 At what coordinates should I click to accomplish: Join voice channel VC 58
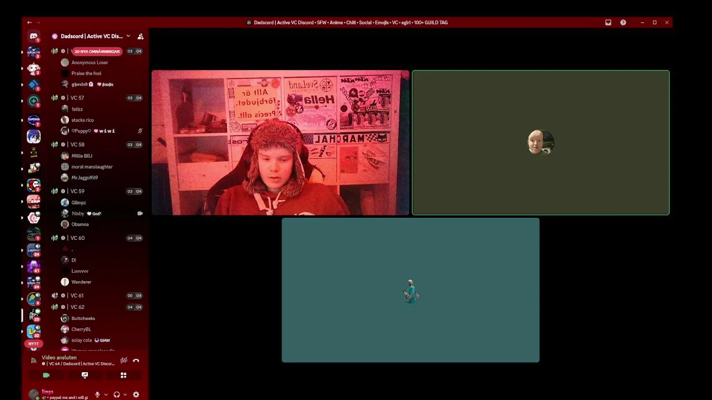[97, 144]
